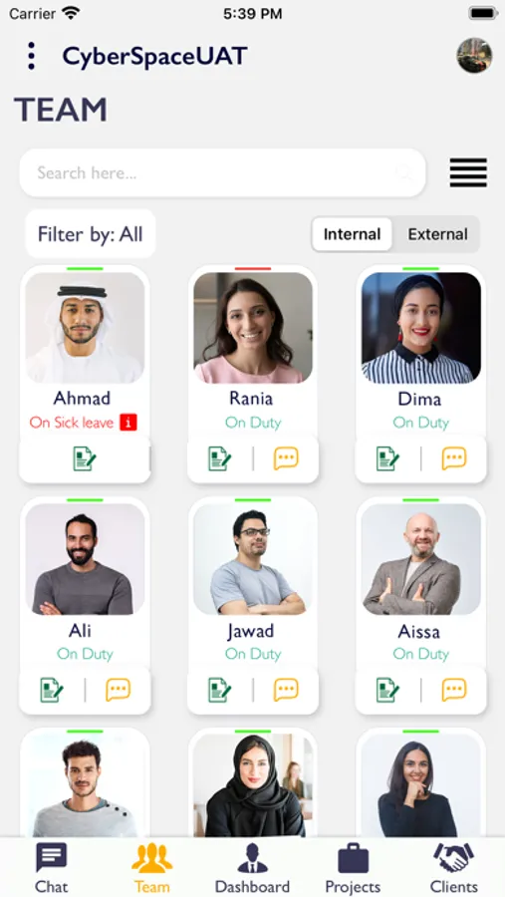Select Jawad's profile photo
The height and width of the screenshot is (897, 505).
(x=253, y=559)
